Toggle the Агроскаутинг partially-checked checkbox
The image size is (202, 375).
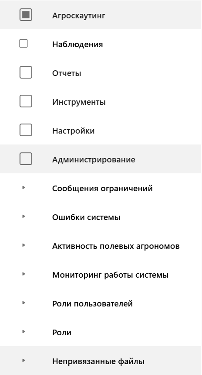pos(26,15)
